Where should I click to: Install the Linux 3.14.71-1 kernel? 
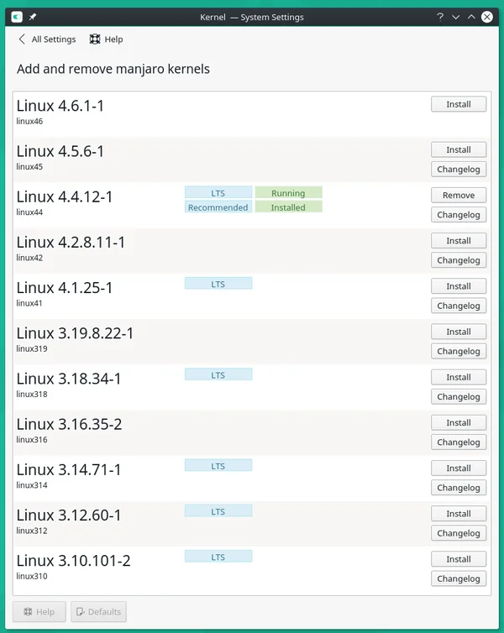(458, 468)
